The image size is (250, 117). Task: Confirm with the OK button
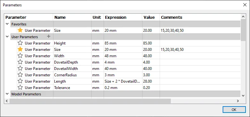coord(234,110)
